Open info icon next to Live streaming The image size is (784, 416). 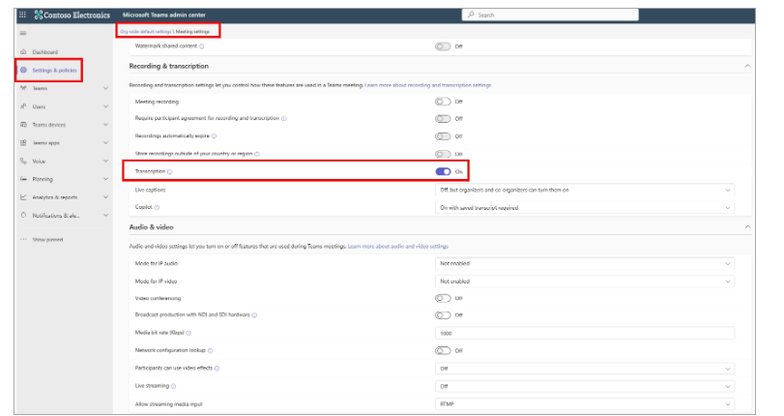tap(174, 386)
